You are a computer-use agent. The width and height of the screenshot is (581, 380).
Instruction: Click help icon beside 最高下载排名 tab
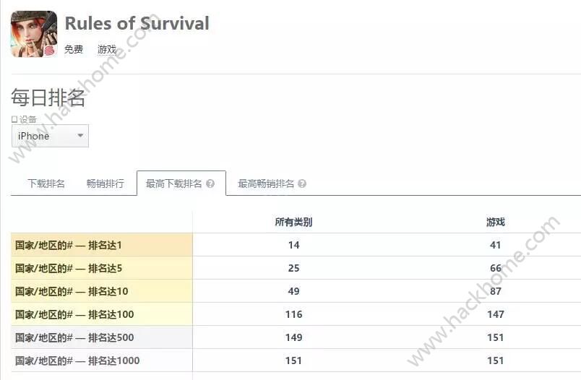click(x=210, y=183)
